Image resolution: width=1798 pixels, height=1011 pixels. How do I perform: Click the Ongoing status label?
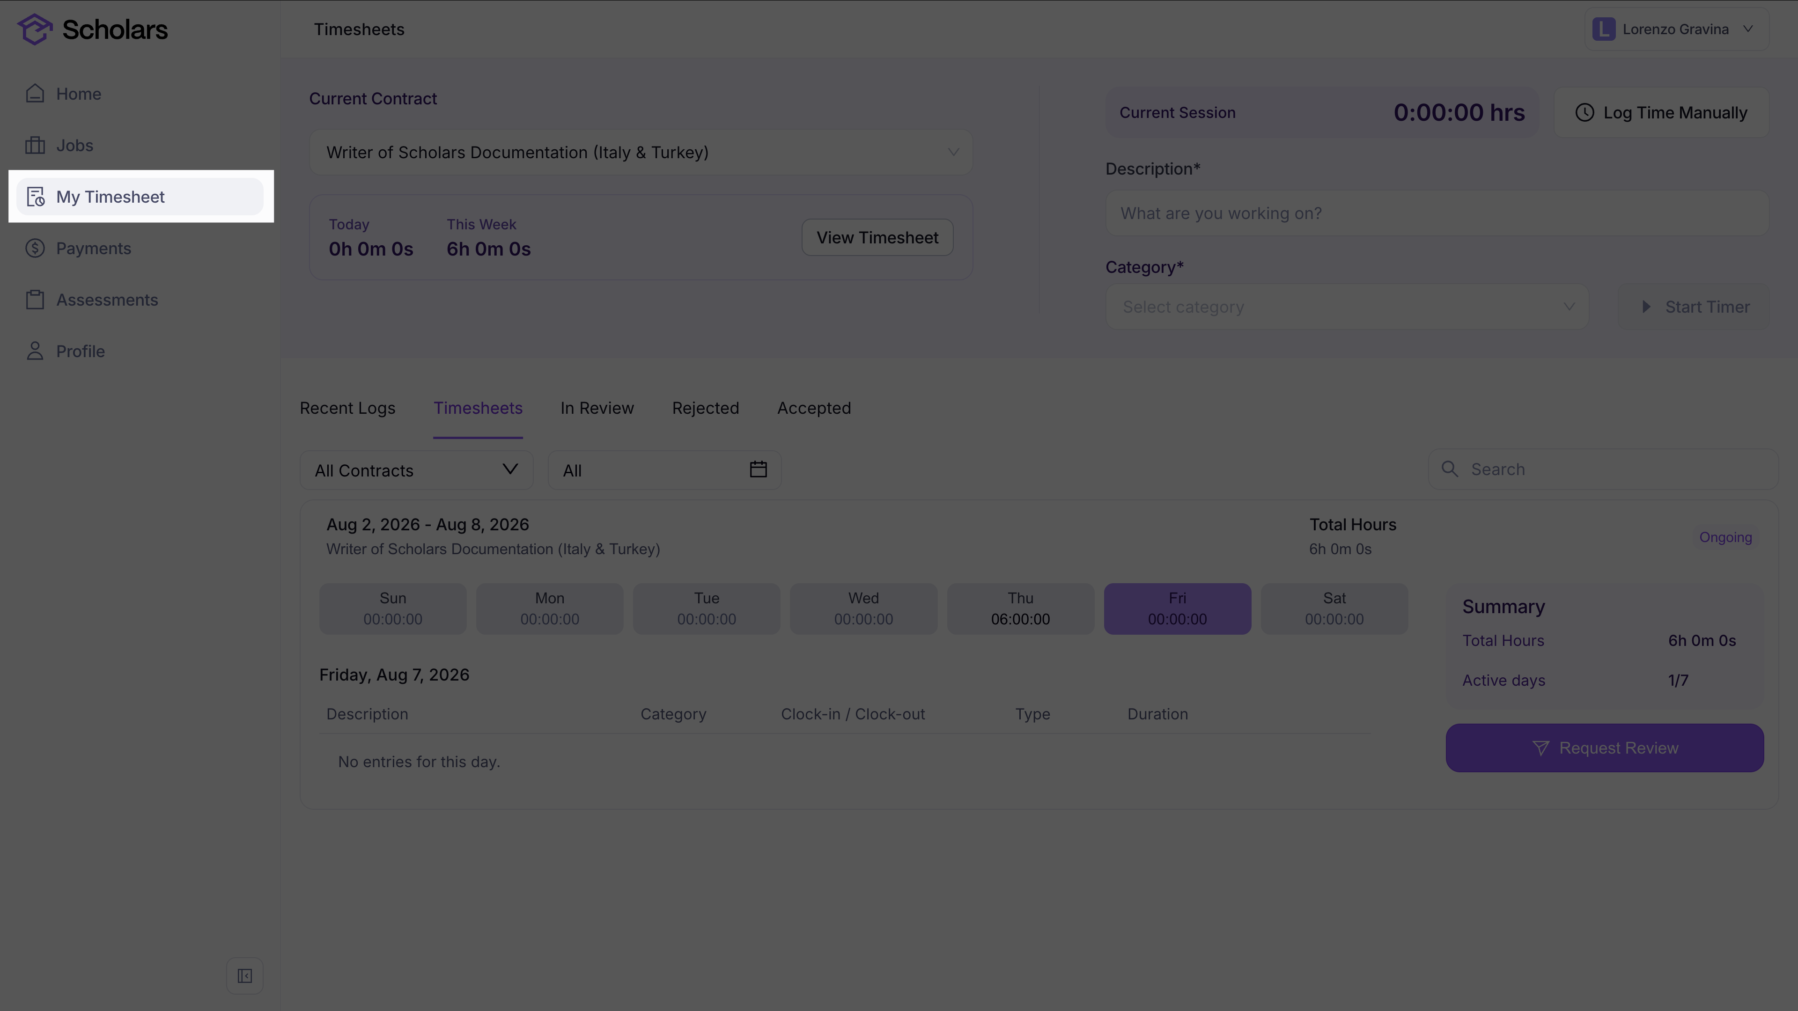(x=1725, y=537)
